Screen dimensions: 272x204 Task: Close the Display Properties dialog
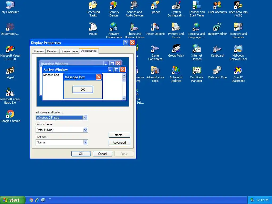coord(132,43)
